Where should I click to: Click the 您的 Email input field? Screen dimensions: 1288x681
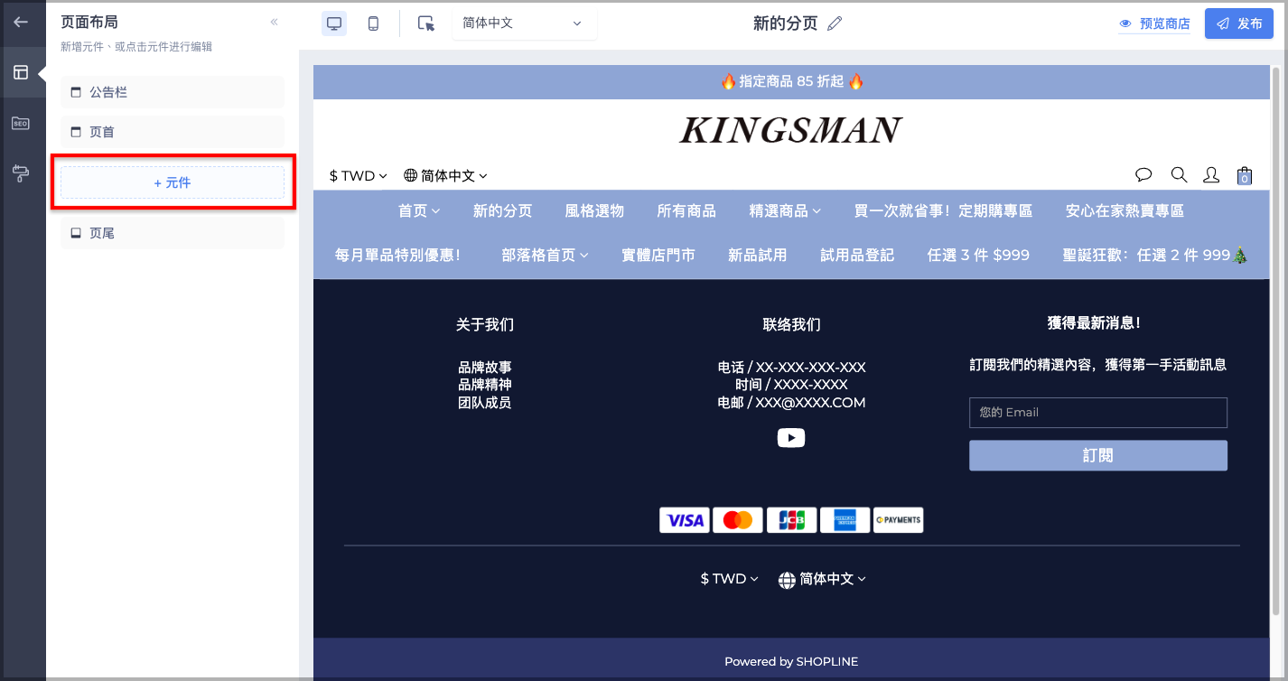click(1098, 413)
